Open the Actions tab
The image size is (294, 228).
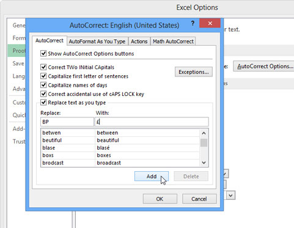coord(139,42)
